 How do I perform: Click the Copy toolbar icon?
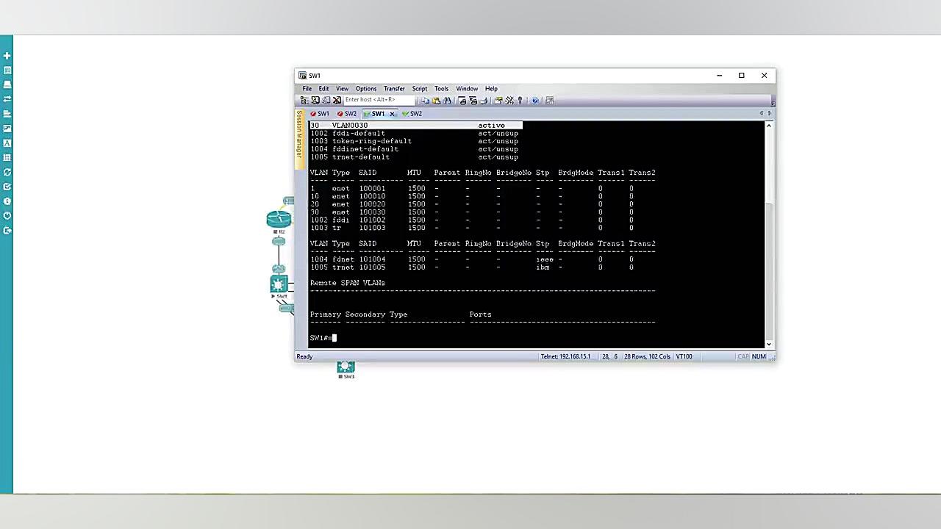point(426,101)
